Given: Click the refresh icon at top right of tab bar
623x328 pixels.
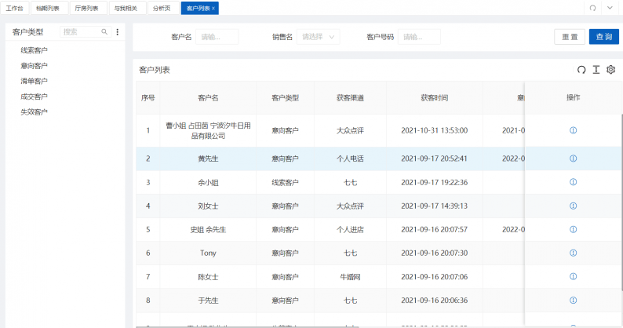Looking at the screenshot, I should click(x=592, y=8).
